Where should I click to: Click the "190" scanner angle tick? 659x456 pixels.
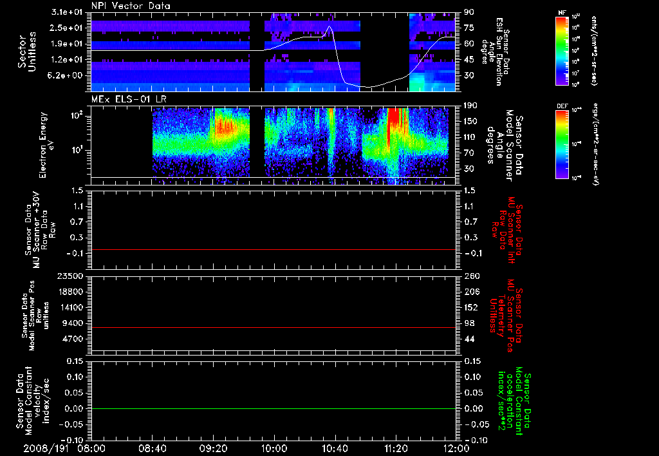coord(472,106)
